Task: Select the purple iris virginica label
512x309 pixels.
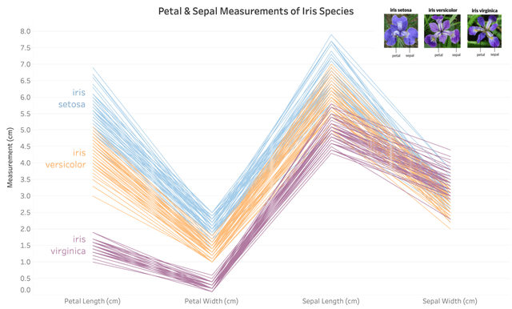Action: coord(68,245)
